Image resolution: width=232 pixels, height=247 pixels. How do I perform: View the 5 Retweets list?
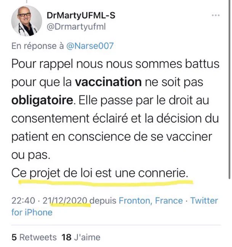[34, 237]
